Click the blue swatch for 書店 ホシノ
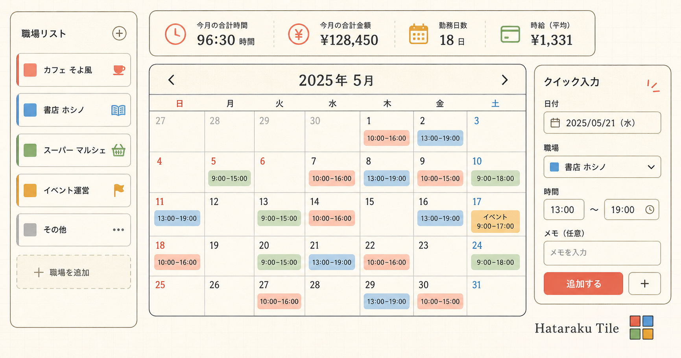This screenshot has height=358, width=681. coord(30,110)
